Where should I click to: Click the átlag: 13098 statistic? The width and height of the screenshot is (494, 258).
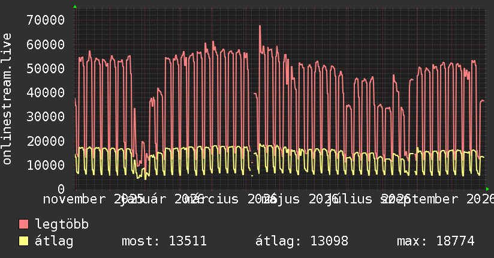pyautogui.click(x=302, y=241)
